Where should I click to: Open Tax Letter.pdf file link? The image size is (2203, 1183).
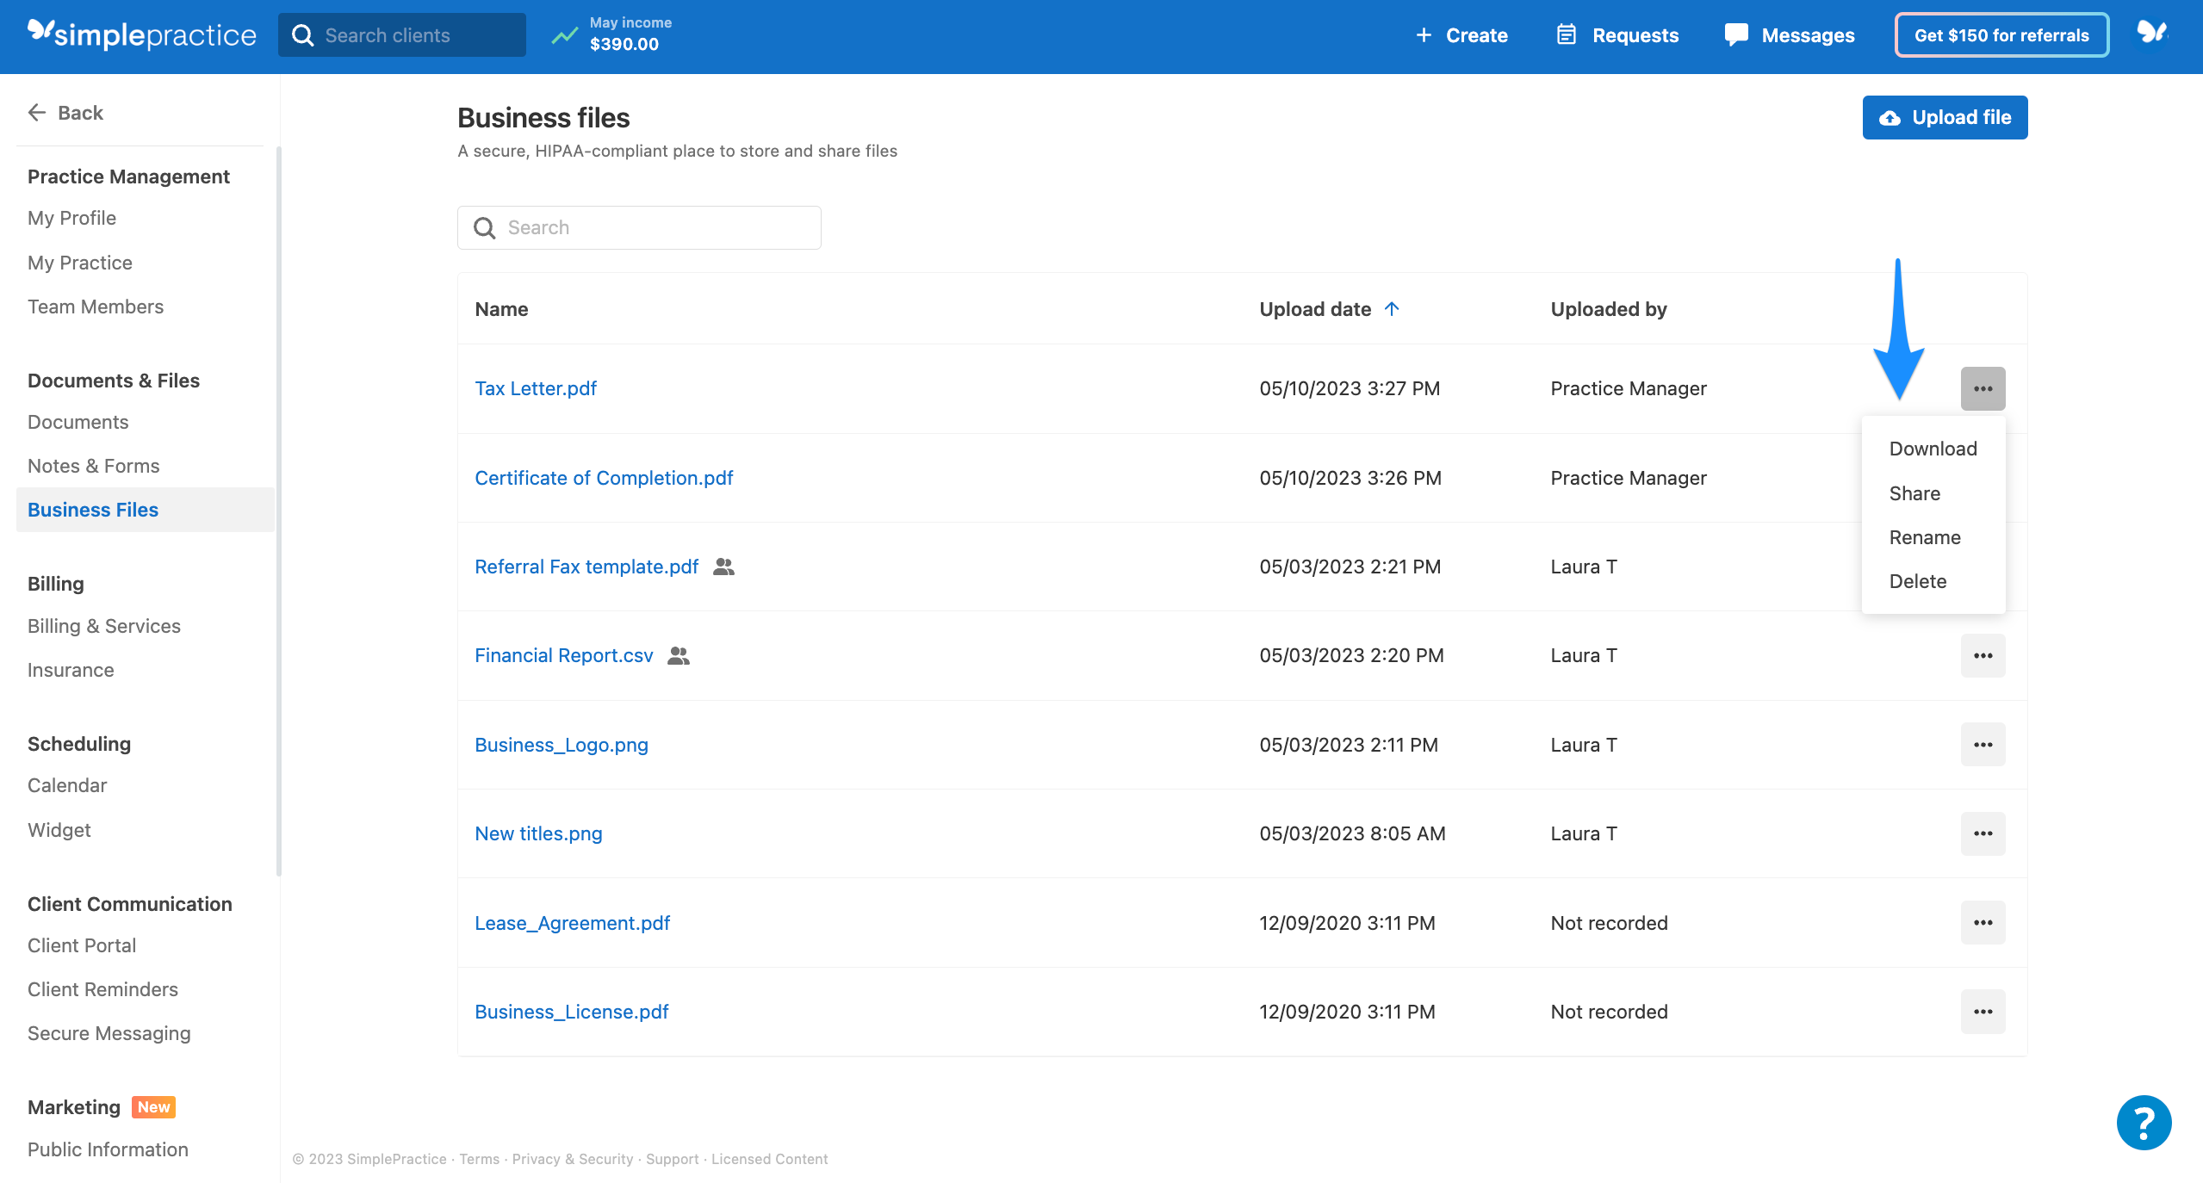pos(536,388)
